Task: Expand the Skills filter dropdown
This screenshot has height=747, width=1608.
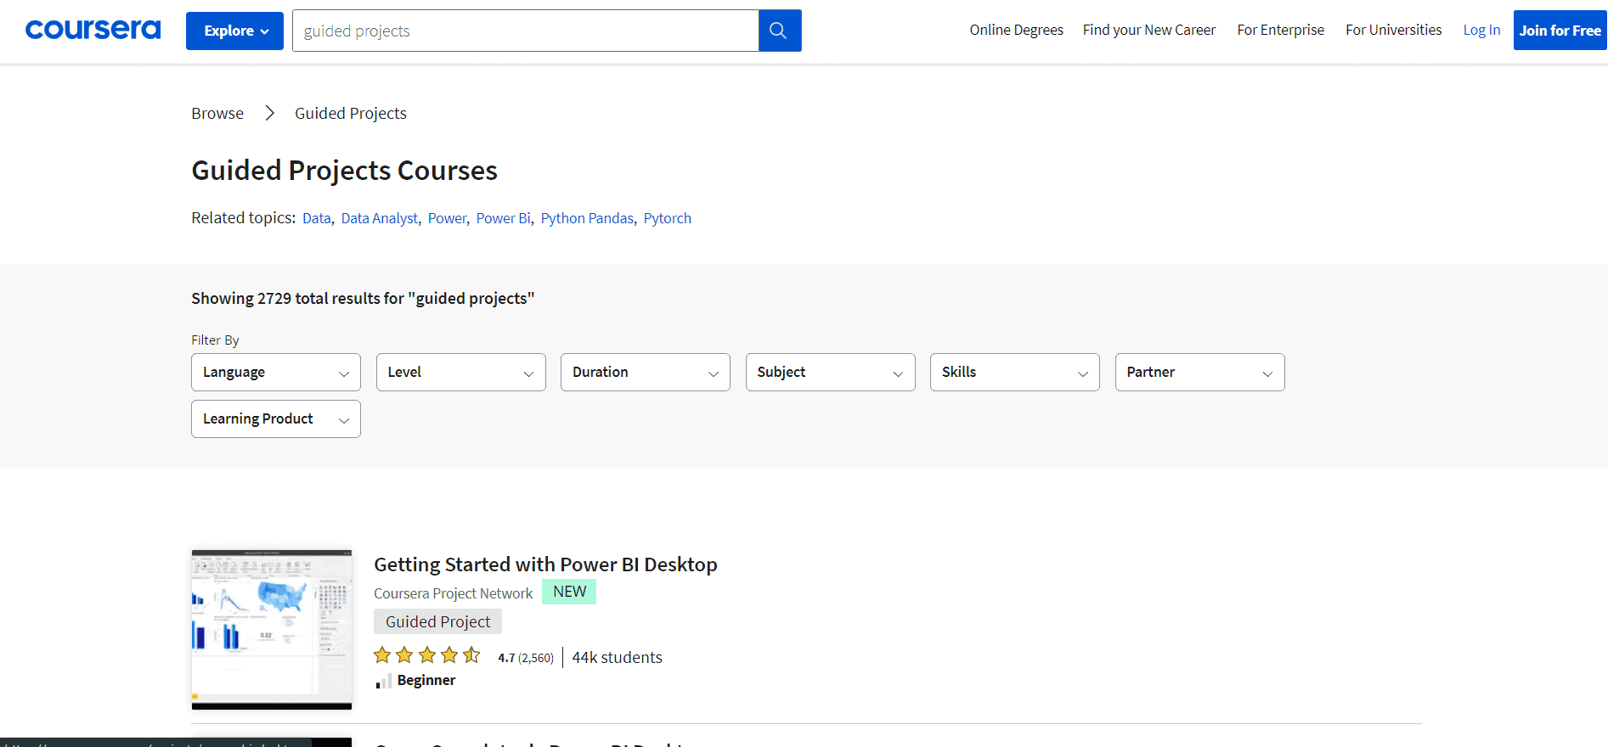Action: (1015, 372)
